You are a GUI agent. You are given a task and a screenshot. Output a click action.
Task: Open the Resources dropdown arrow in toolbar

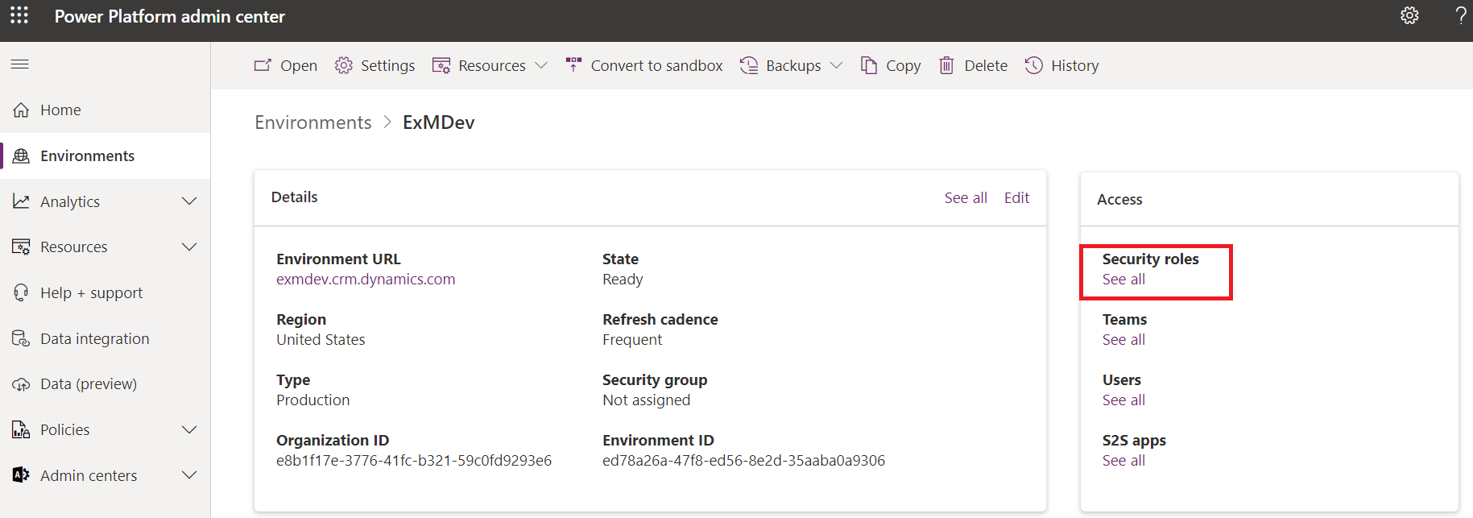click(541, 65)
